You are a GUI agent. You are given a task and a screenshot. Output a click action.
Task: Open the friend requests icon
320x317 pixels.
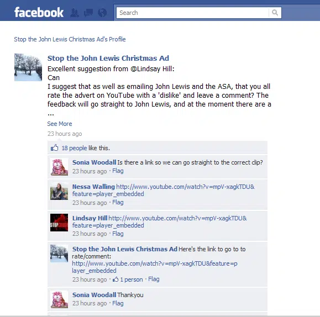(75, 13)
